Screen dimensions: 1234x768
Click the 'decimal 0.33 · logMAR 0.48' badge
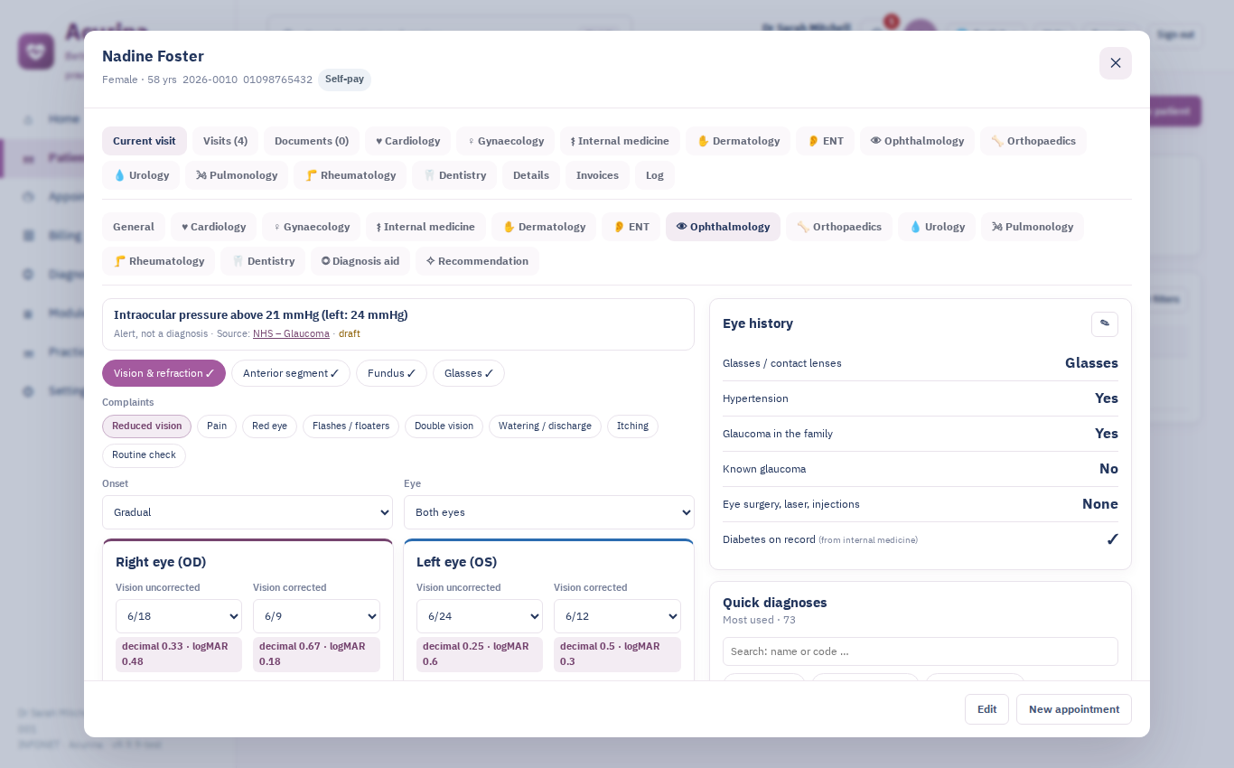click(x=179, y=654)
